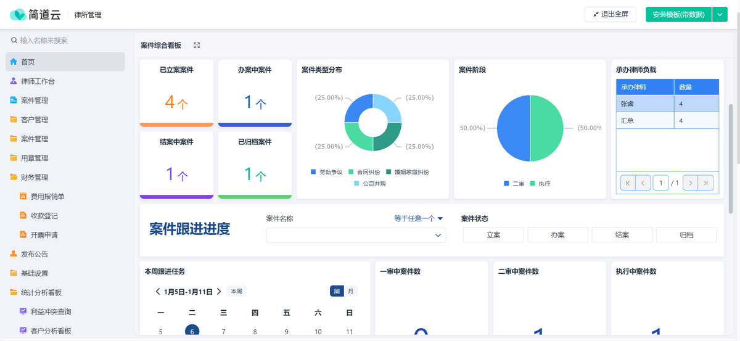Toggle 合同纠纷 legend item
Screen dimensions: 740x341
(364, 172)
